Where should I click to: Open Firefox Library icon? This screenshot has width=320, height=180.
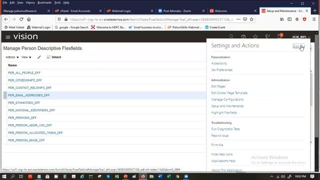click(282, 19)
